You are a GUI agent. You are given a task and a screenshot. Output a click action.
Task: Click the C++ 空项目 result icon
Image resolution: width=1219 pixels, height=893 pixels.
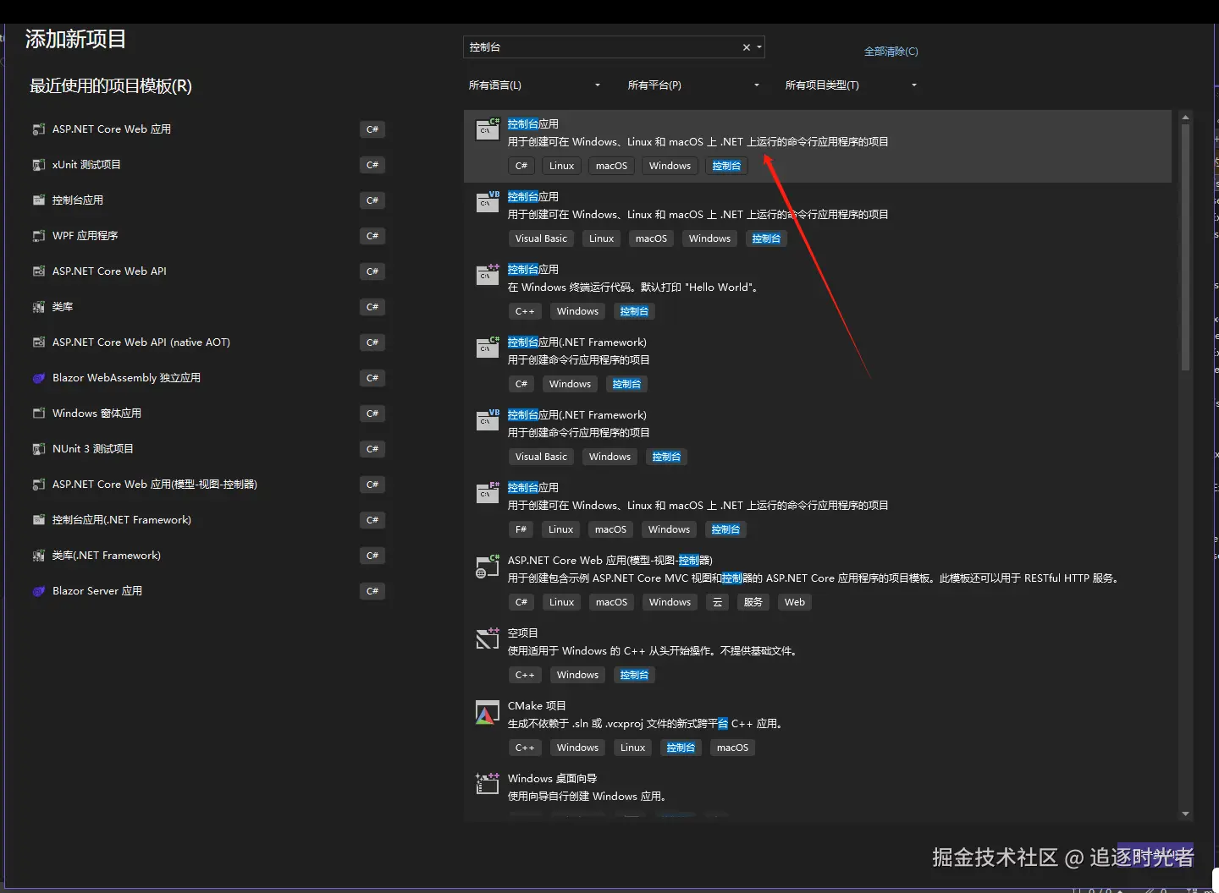click(488, 638)
